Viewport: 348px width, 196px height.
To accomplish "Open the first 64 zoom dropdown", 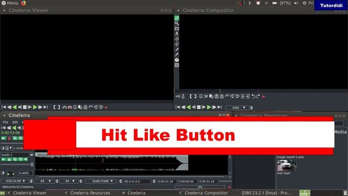I will coord(44,181).
